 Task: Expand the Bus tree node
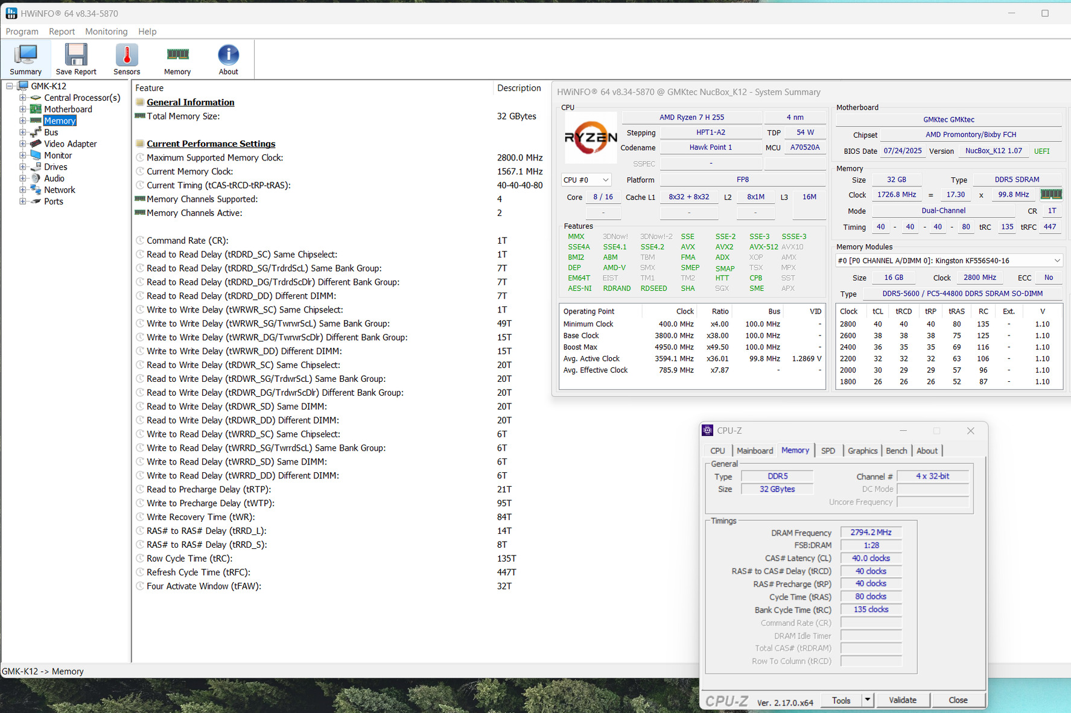(x=22, y=132)
